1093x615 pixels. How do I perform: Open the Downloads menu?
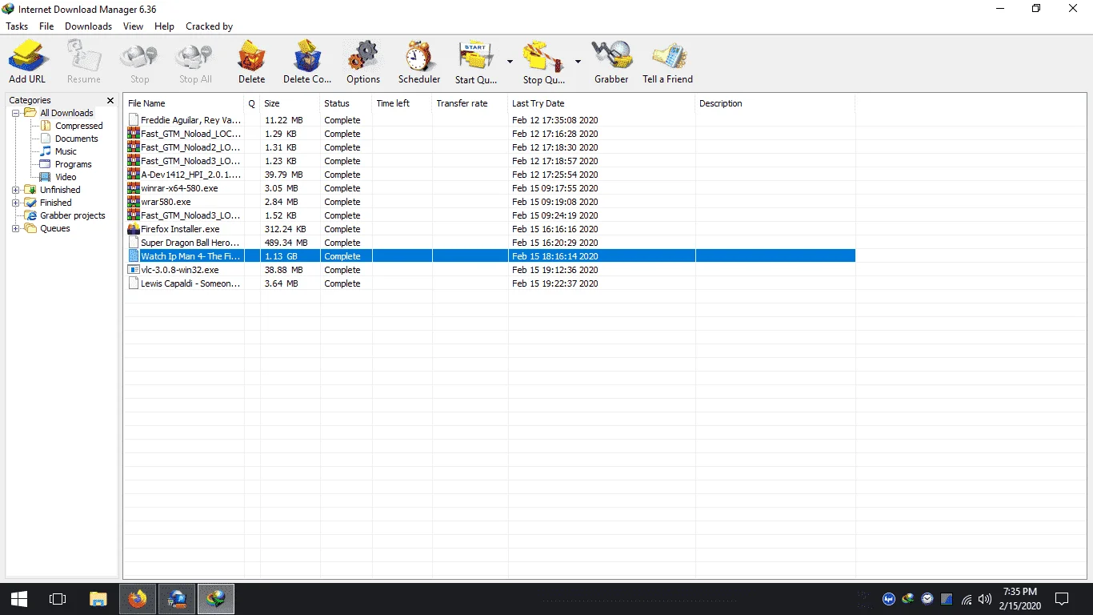pos(89,26)
